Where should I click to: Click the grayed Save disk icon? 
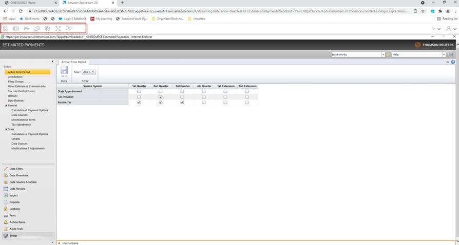click(64, 71)
